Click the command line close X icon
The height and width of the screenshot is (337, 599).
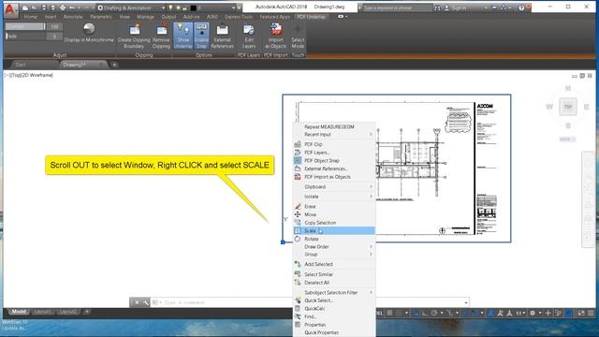tap(137, 302)
